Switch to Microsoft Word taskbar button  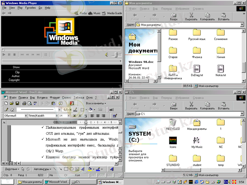point(57,182)
